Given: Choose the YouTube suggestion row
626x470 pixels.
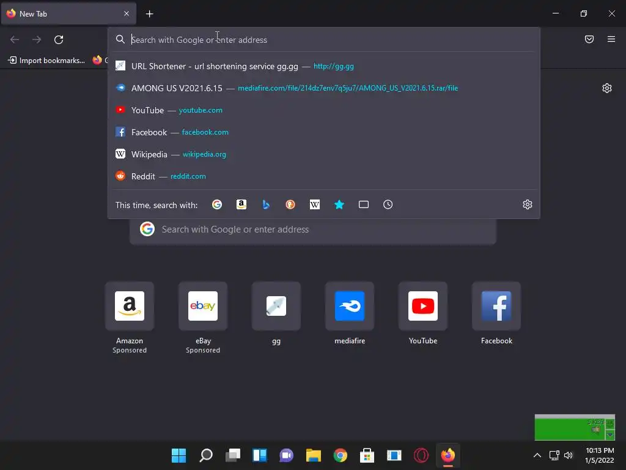Looking at the screenshot, I should click(x=324, y=110).
